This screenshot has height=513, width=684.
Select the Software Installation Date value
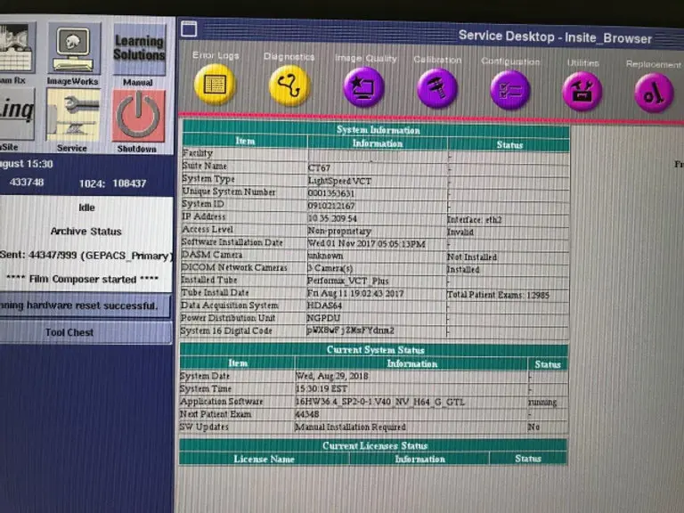366,243
